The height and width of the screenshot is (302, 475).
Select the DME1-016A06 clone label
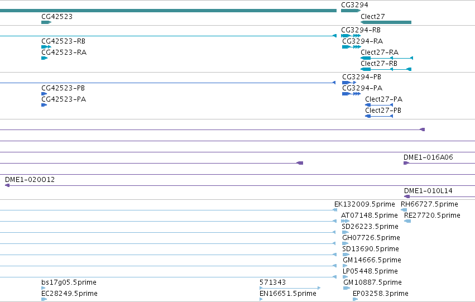click(428, 157)
